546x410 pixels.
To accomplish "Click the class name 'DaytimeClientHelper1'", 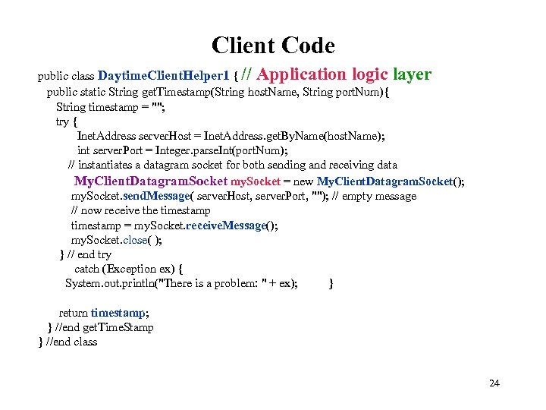I will 163,75.
